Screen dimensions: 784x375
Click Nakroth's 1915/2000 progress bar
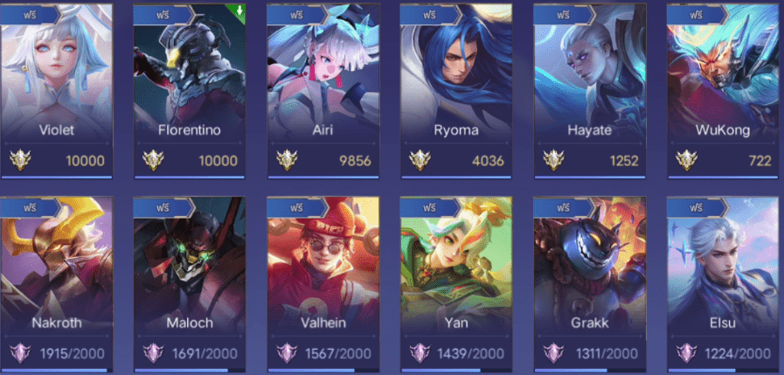point(56,371)
